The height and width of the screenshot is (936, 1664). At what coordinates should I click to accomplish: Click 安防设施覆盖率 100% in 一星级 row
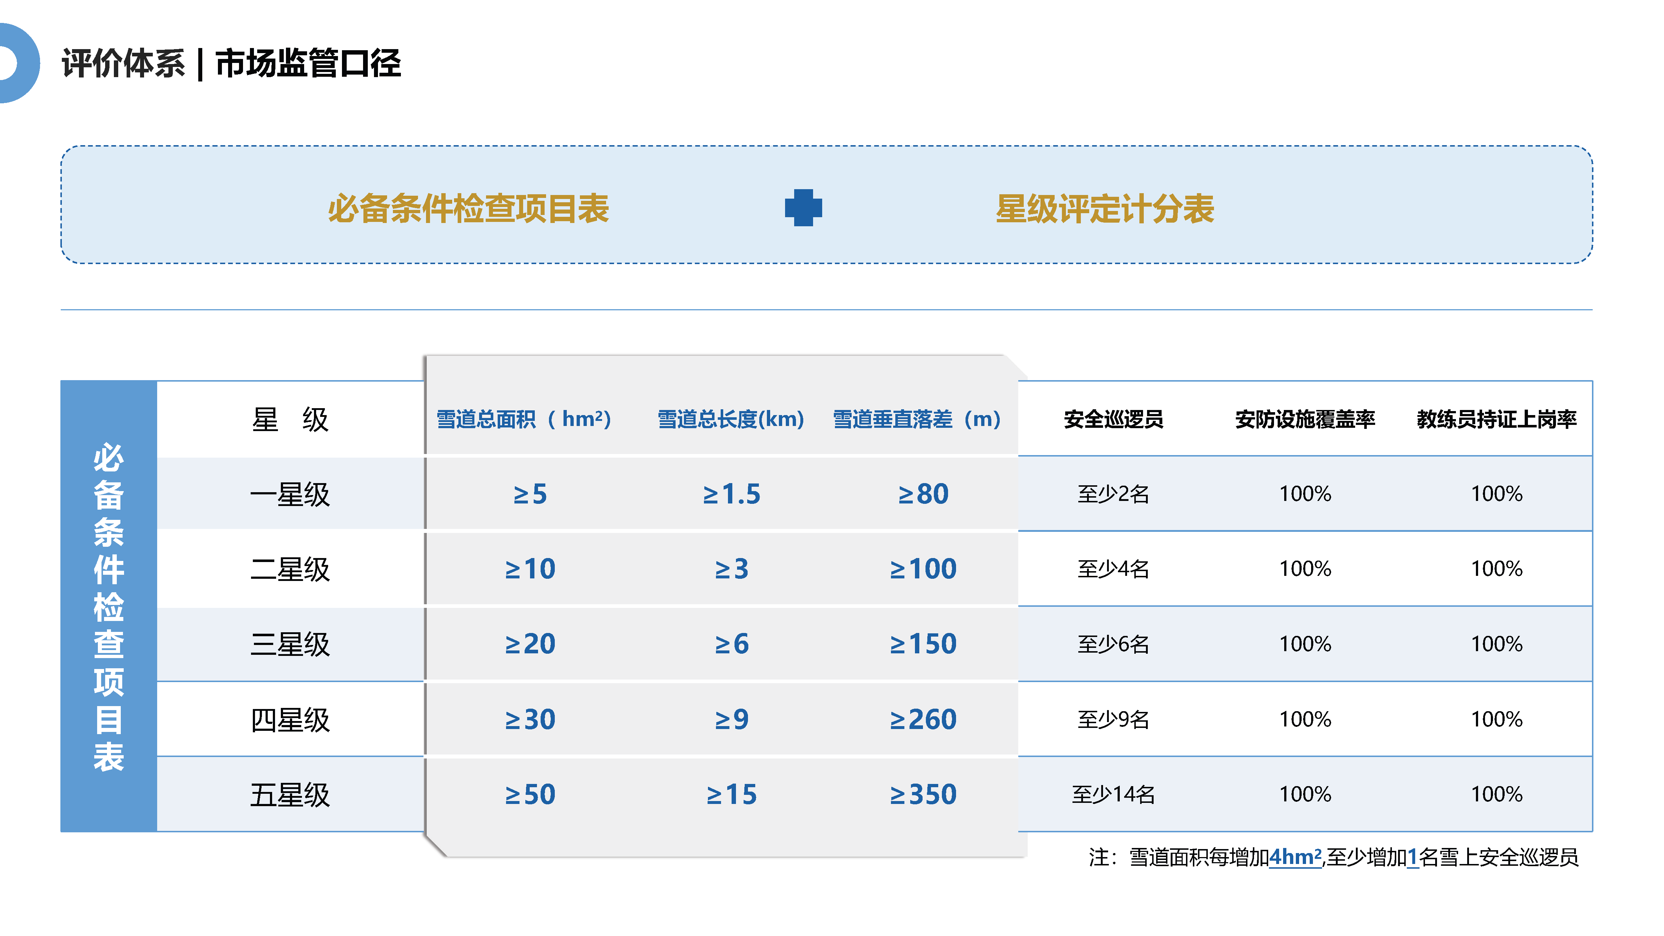click(x=1305, y=494)
